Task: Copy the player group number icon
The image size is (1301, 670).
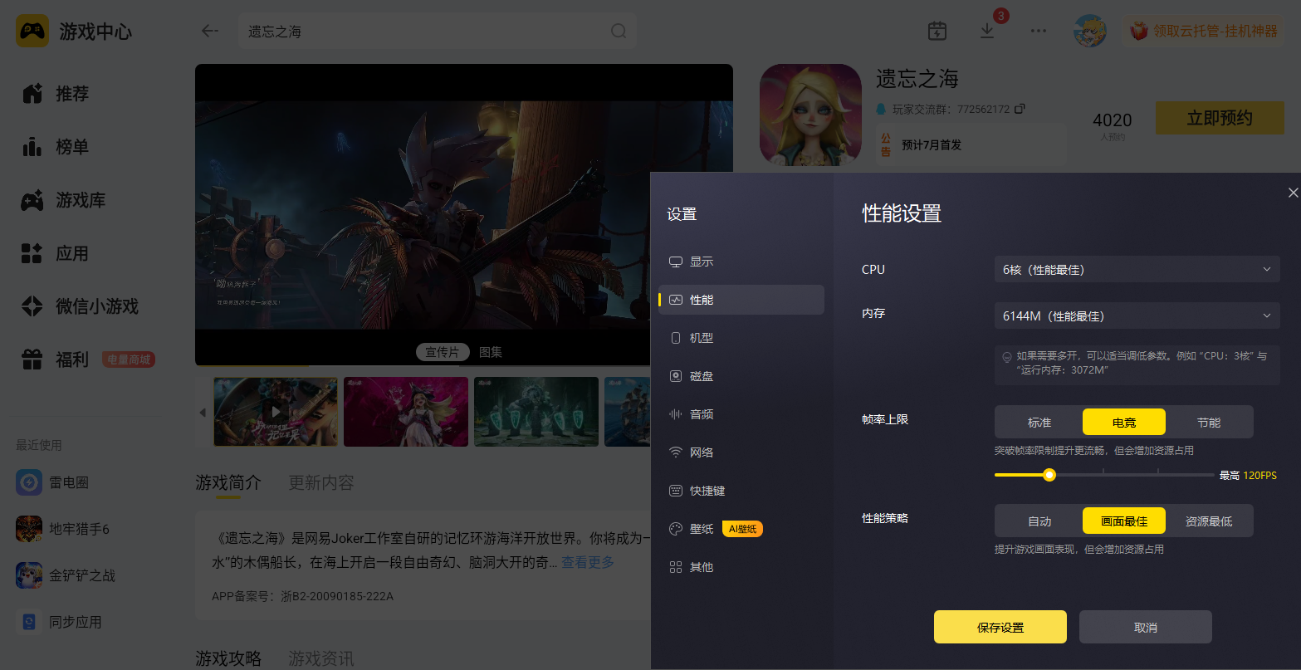Action: click(1020, 109)
